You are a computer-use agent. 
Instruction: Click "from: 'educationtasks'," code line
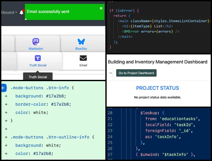pyautogui.click(x=173, y=119)
